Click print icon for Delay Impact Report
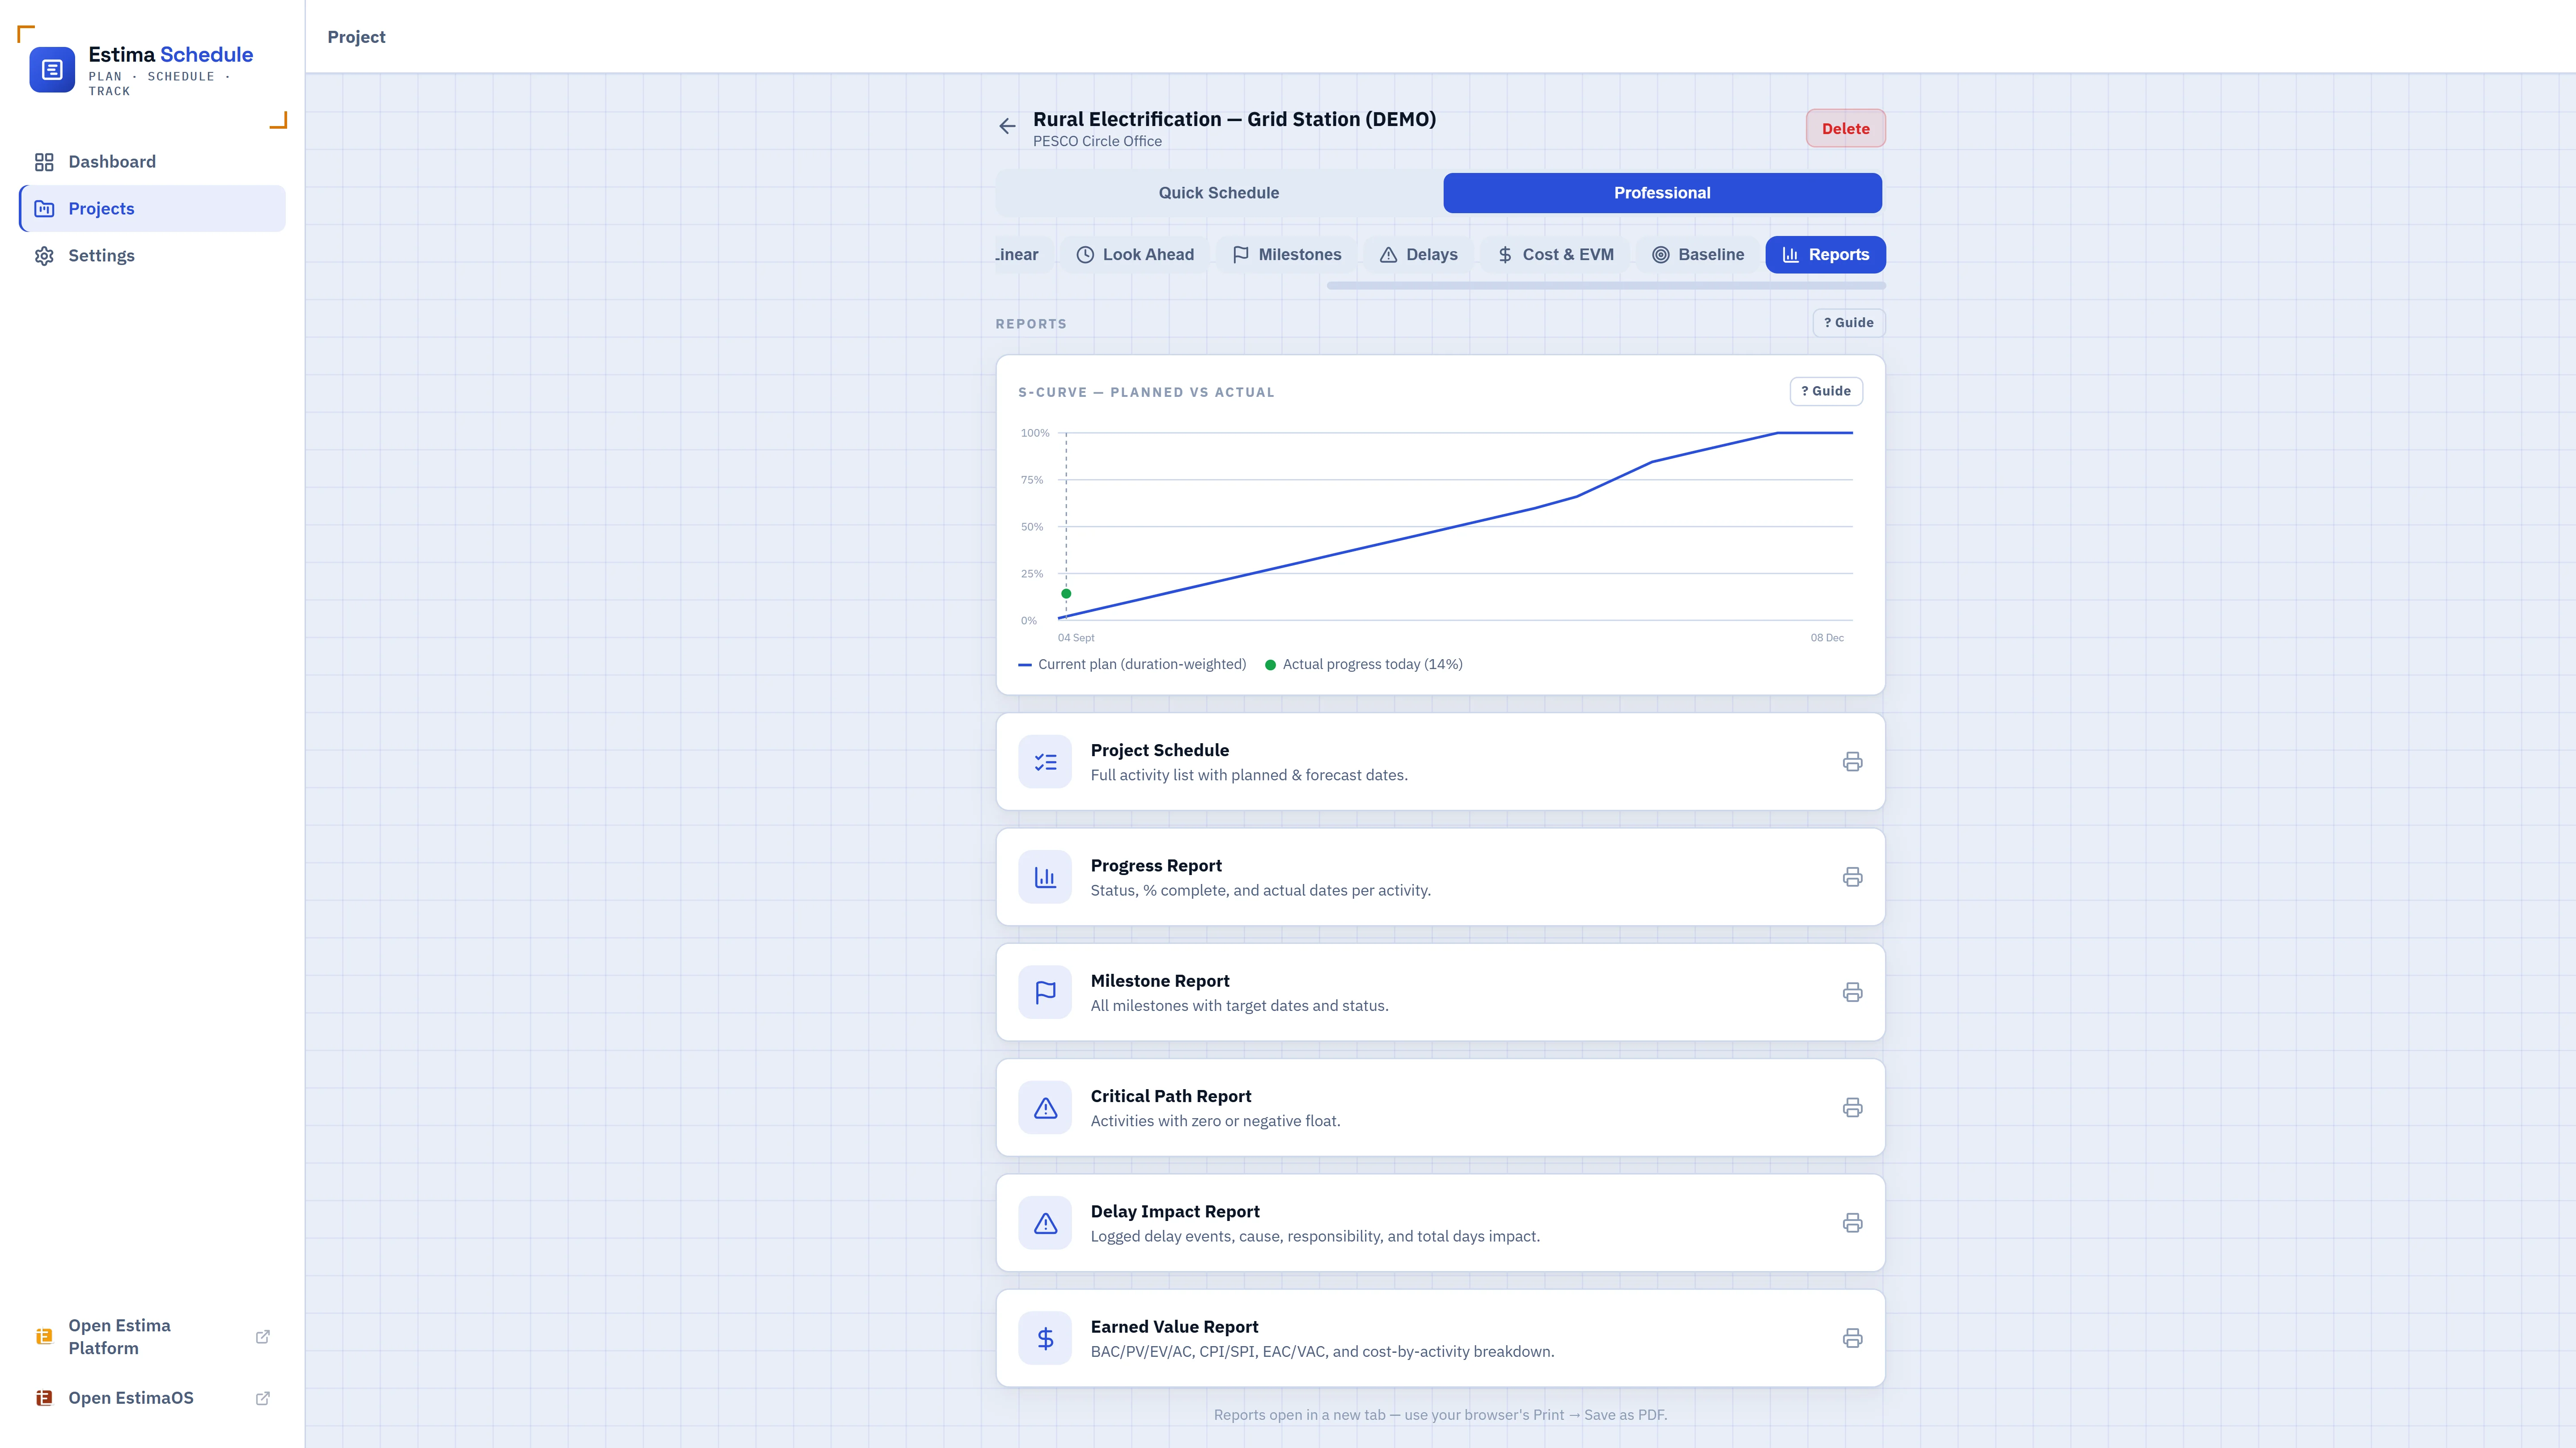 tap(1852, 1223)
